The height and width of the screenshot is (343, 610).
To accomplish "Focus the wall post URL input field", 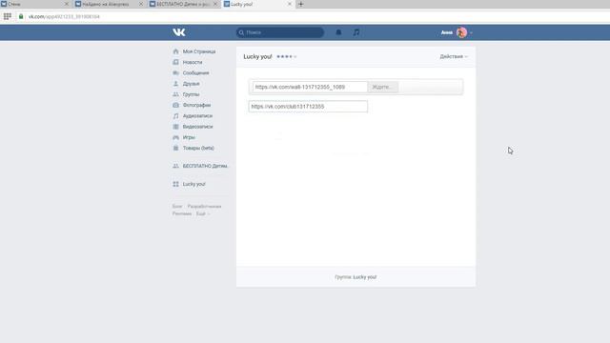I will coord(310,87).
